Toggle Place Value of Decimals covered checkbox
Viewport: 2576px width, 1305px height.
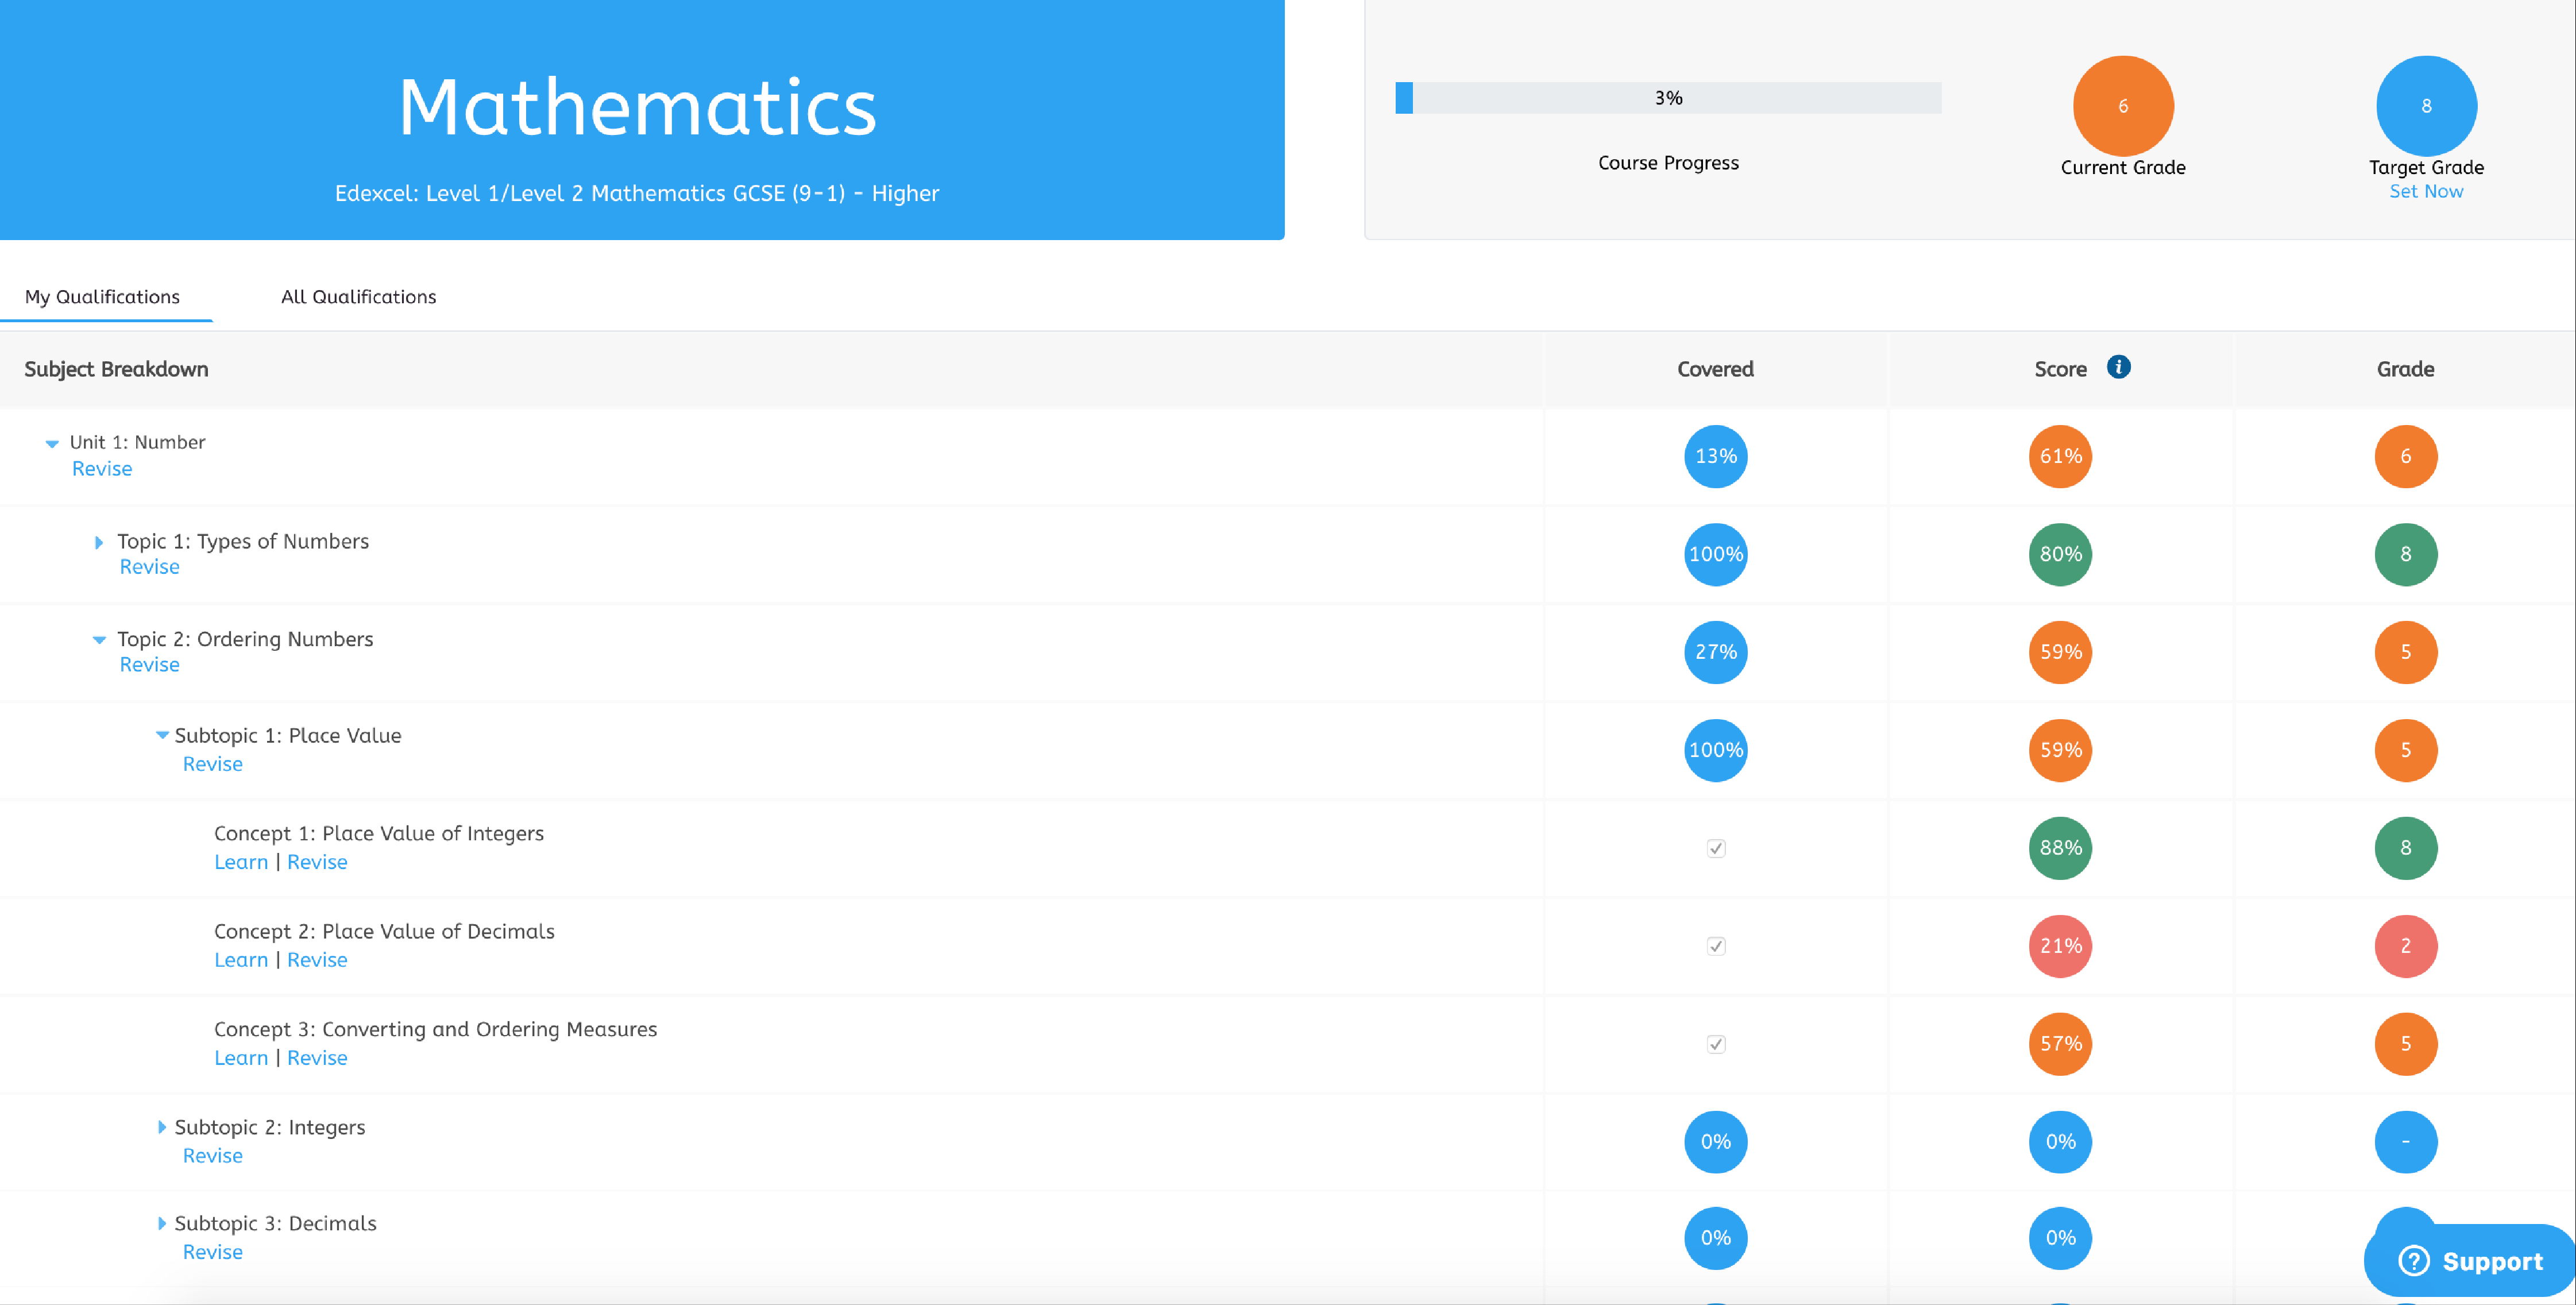(1716, 946)
